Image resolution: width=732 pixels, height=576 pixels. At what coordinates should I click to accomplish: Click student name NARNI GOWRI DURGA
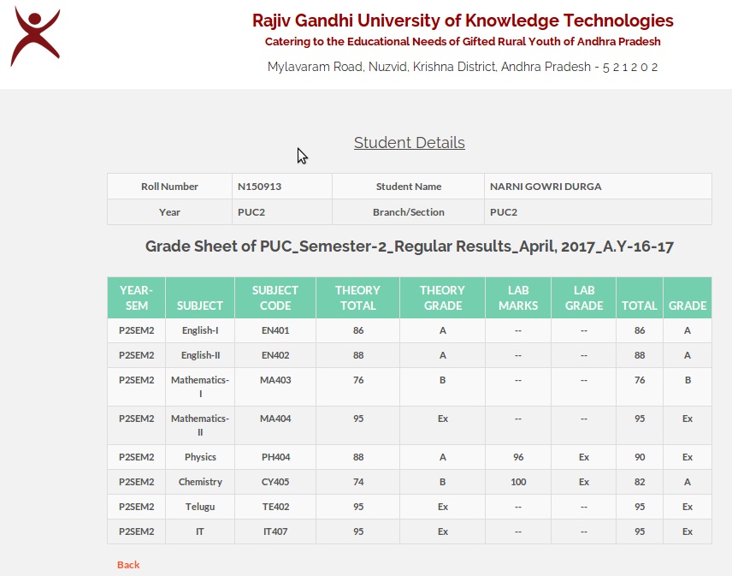tap(545, 187)
